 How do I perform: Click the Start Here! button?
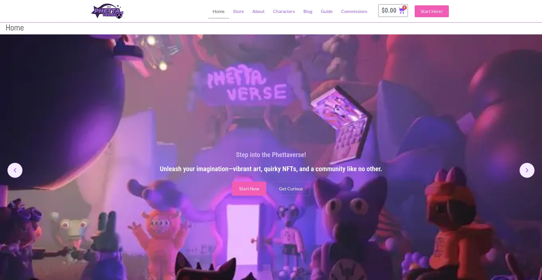pyautogui.click(x=432, y=11)
